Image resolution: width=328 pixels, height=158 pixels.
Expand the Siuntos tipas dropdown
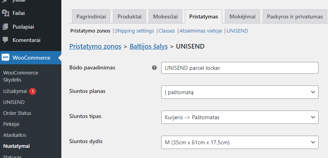point(240,117)
